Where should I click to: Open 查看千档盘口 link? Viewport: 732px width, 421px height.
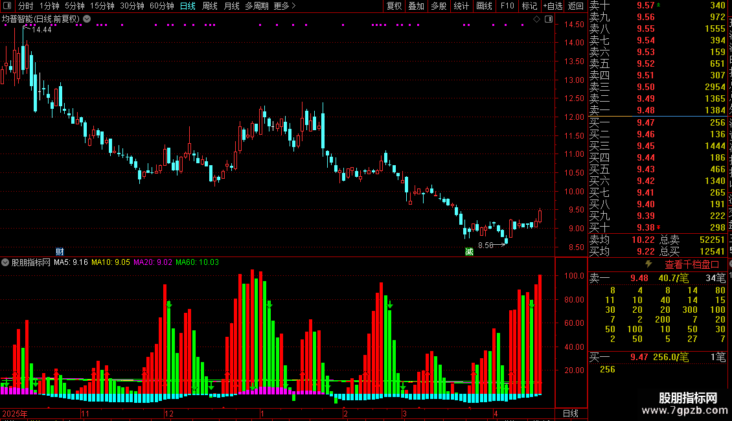coord(692,265)
